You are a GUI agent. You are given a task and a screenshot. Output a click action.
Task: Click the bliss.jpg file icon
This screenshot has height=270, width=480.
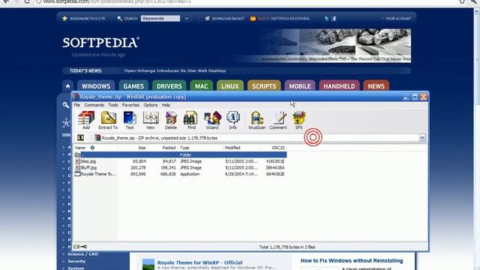(78, 161)
